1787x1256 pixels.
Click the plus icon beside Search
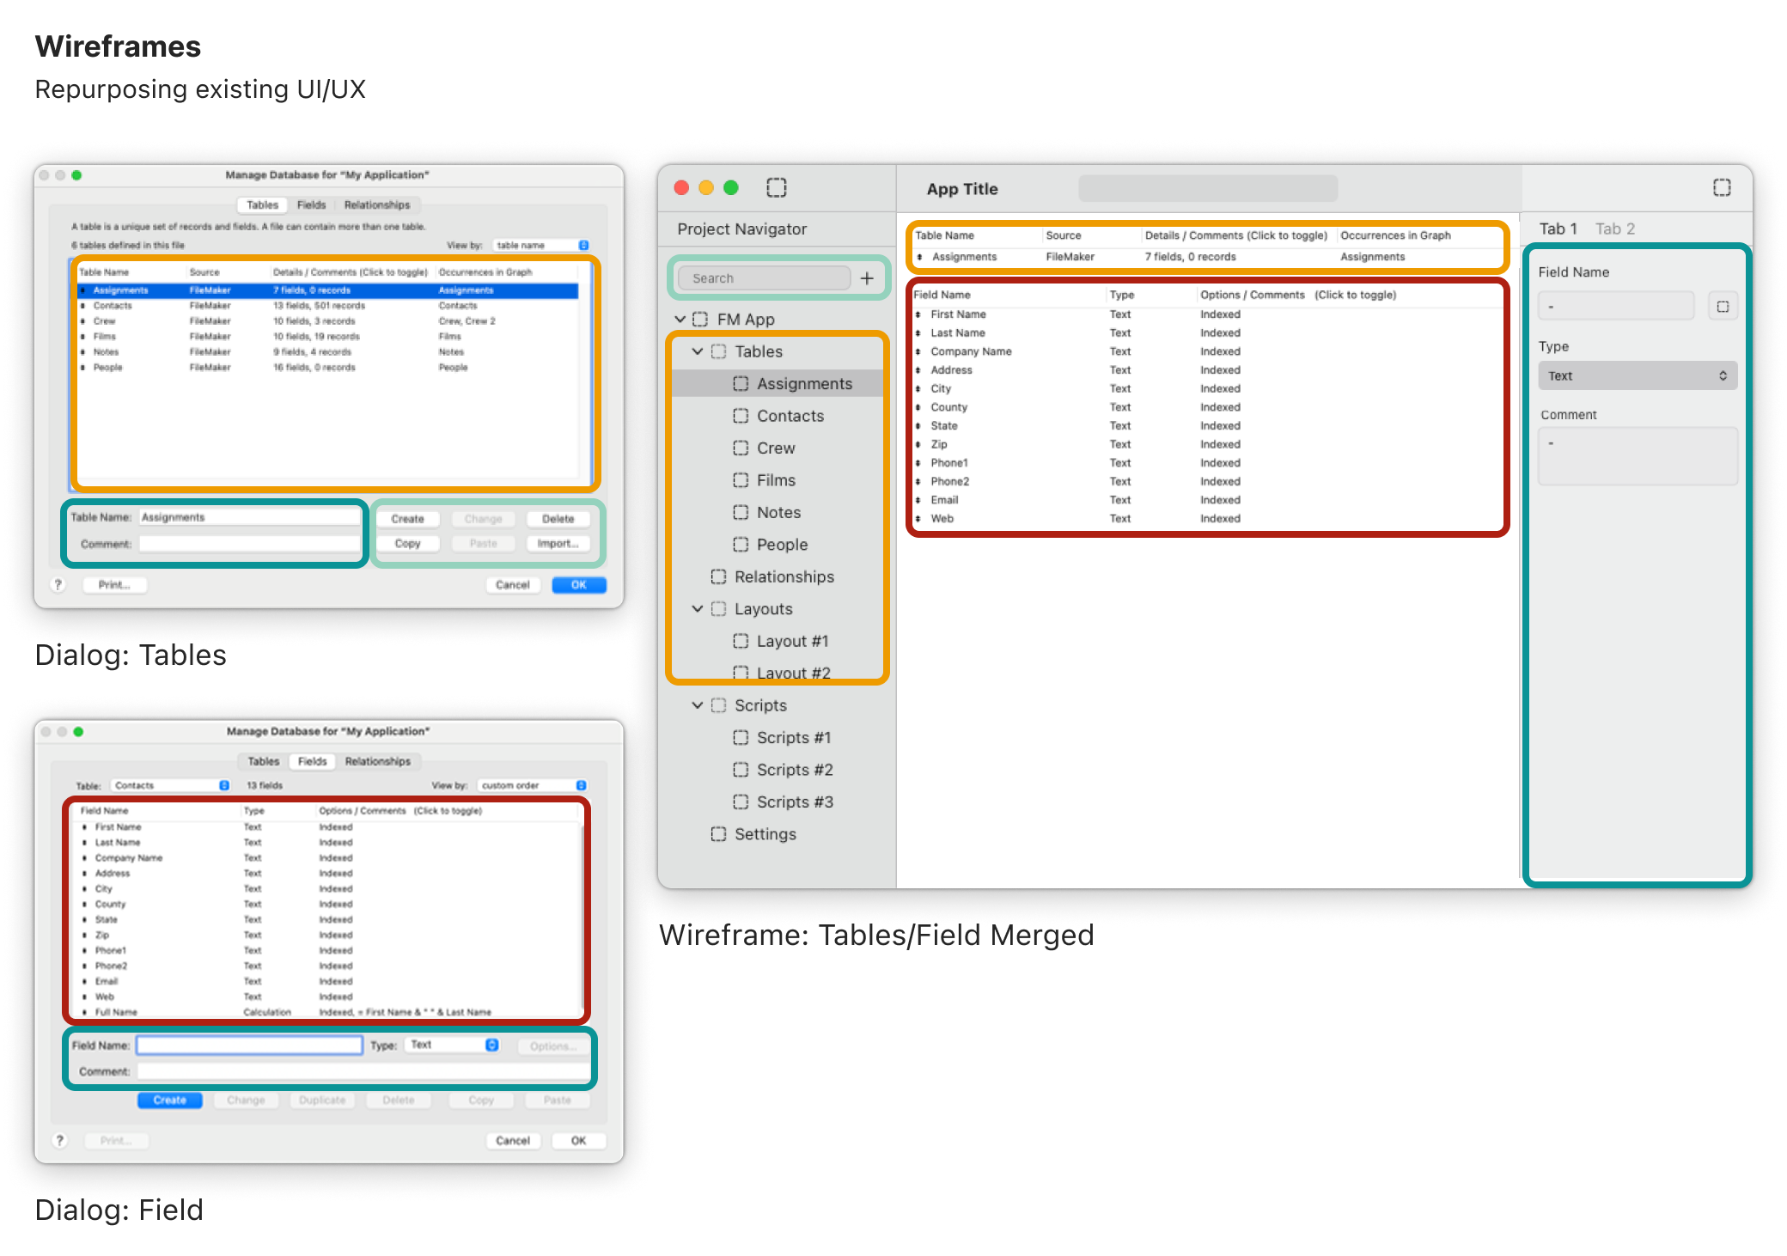click(867, 278)
